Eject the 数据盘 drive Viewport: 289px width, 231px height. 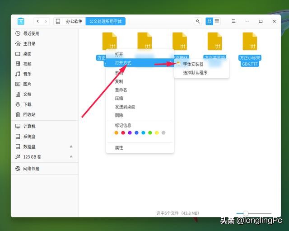[71, 146]
